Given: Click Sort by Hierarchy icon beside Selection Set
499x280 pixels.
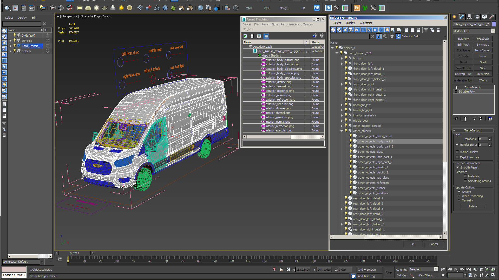Looking at the screenshot, I should tap(398, 36).
